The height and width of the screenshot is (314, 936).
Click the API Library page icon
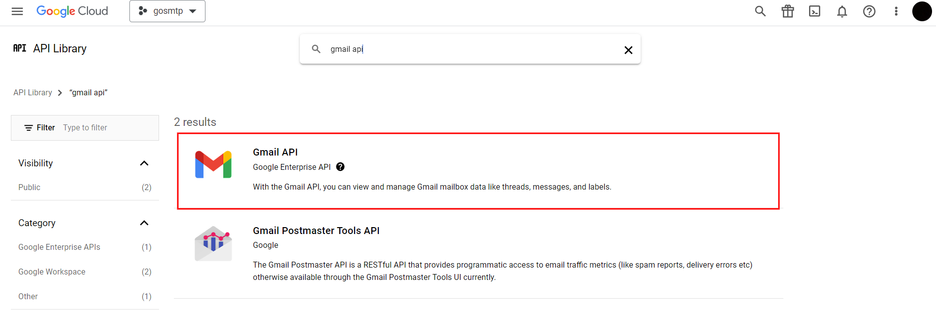click(x=20, y=48)
